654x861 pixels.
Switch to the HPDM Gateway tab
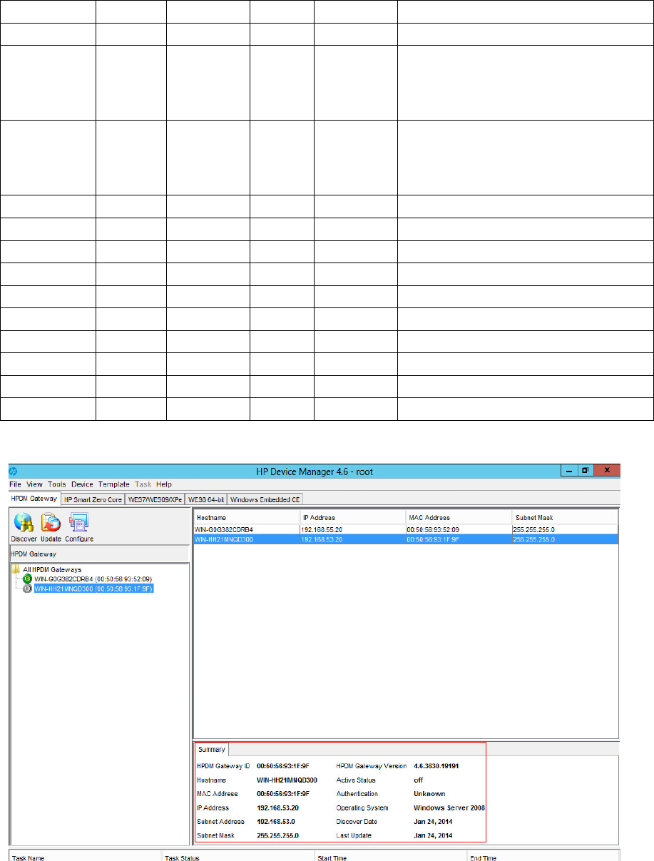pos(34,499)
